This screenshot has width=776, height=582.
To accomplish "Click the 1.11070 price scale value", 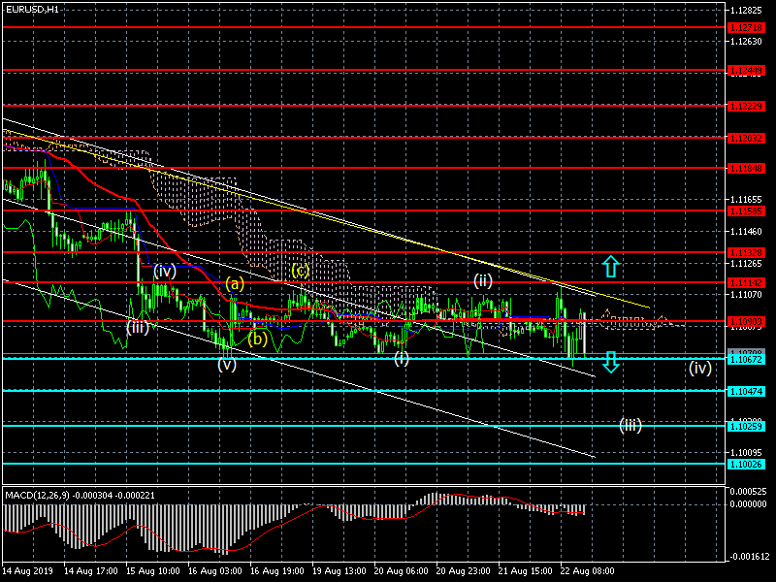I will point(746,295).
